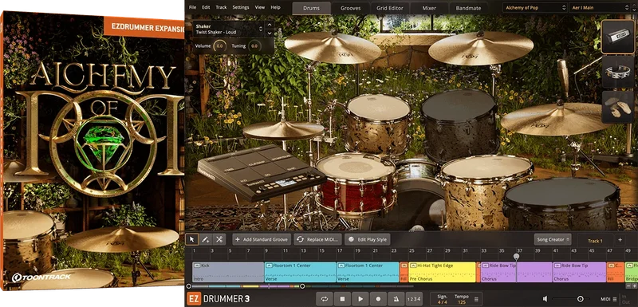
Task: Open the View menu
Action: [x=260, y=7]
